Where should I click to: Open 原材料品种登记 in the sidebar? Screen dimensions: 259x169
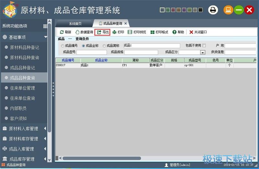[x=24, y=47]
